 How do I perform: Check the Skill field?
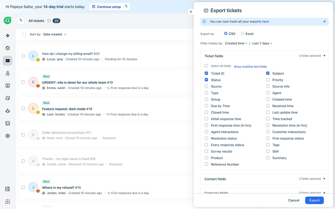click(x=268, y=151)
